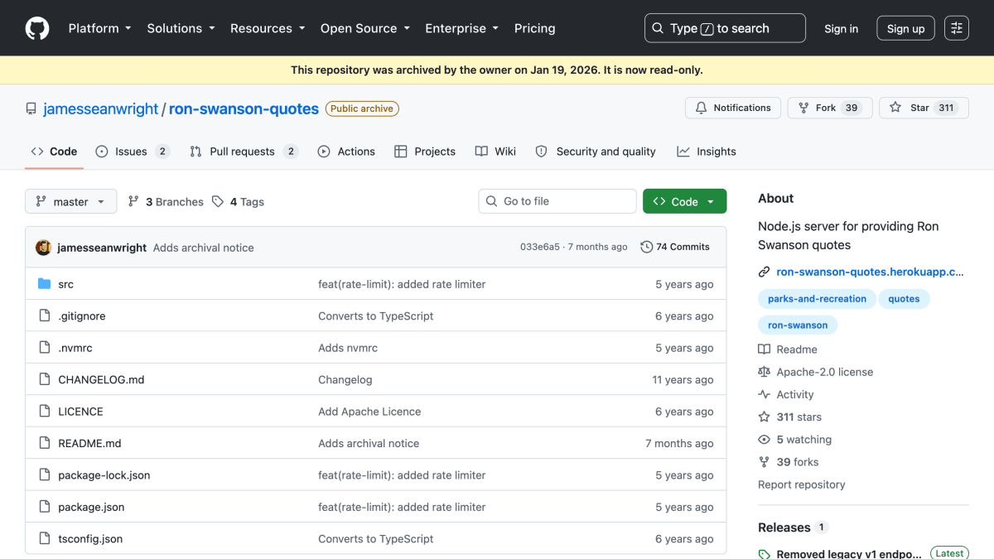Click the Sign up button
This screenshot has width=994, height=559.
905,28
